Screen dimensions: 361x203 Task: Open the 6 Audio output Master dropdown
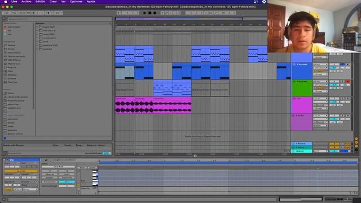[x=320, y=125]
